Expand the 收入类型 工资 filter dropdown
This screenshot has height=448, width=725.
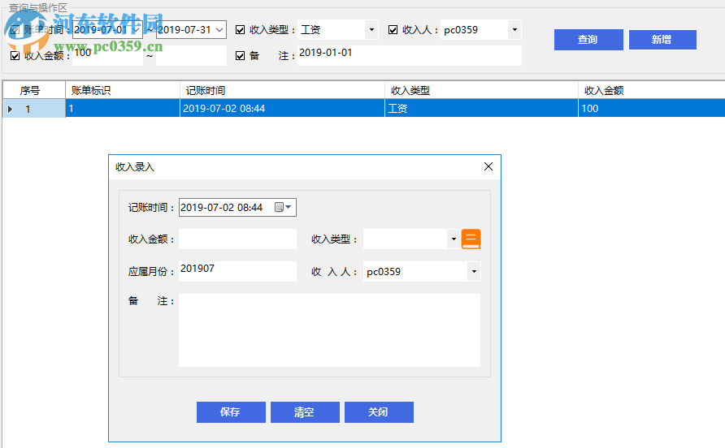pos(371,30)
